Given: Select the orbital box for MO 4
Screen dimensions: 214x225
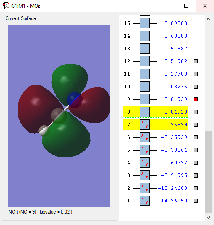Looking at the screenshot, I should tap(144, 163).
